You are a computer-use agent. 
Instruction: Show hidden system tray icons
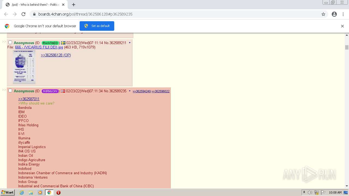304,192
